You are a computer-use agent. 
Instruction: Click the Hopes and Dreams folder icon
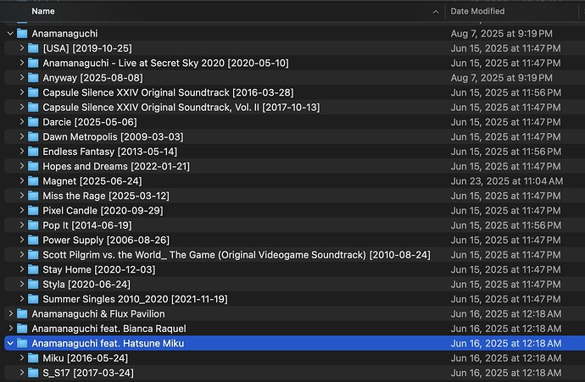pyautogui.click(x=33, y=166)
